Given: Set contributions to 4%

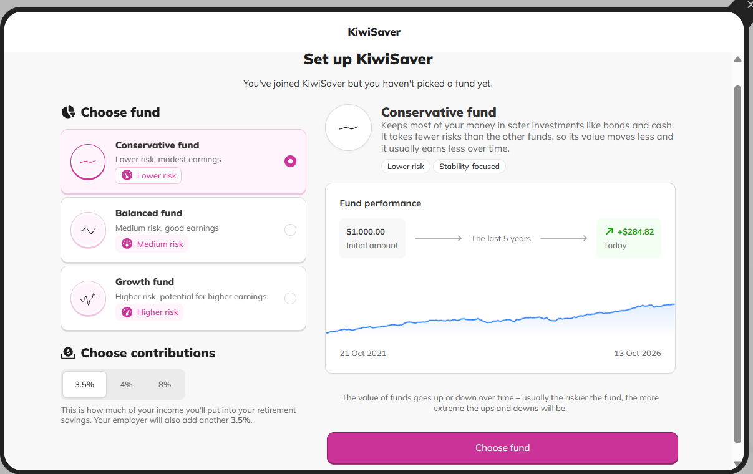Looking at the screenshot, I should pos(127,384).
